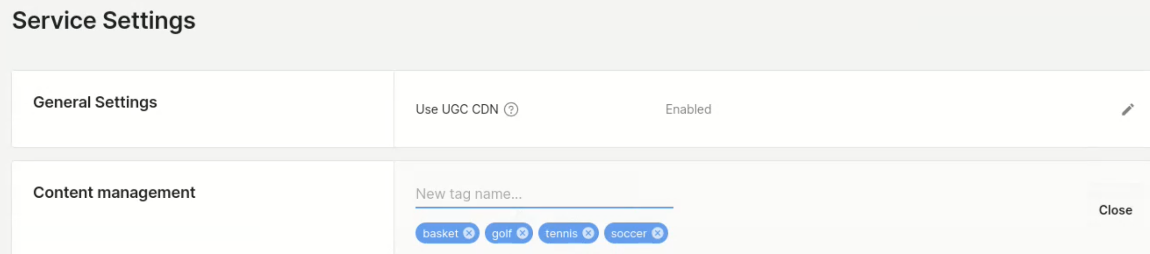Screen dimensions: 1150x254
Task: Select the basket tag label
Action: point(440,234)
